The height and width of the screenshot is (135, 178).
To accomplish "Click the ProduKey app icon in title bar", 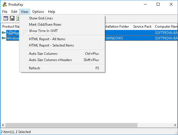I will tap(5, 5).
